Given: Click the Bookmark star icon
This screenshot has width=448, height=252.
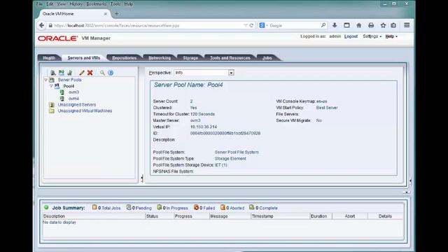Looking at the screenshot, I should tap(383, 25).
